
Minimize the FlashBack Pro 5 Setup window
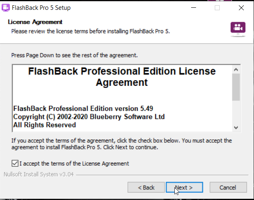pyautogui.click(x=194, y=7)
